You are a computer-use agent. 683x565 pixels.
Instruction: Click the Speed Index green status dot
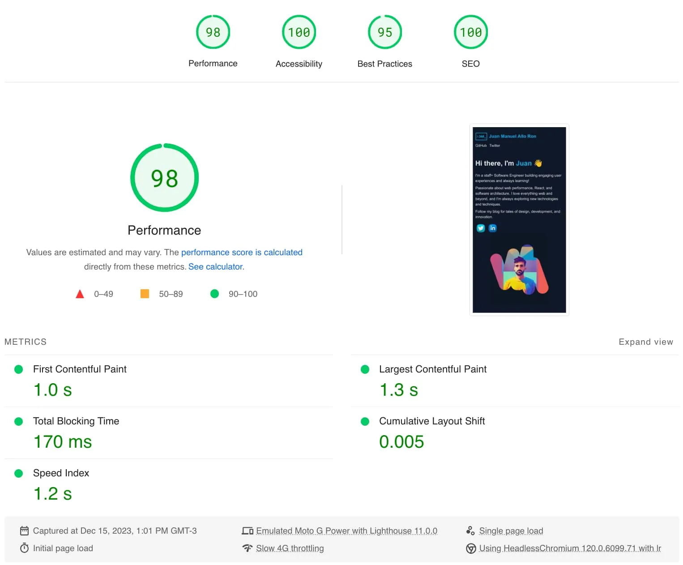(19, 473)
